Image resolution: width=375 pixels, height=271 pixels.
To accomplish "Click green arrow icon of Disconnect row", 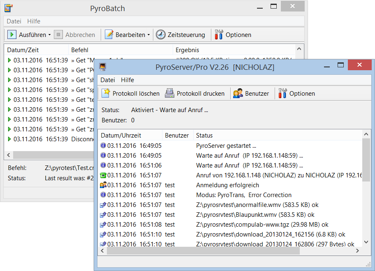I will 9,139.
